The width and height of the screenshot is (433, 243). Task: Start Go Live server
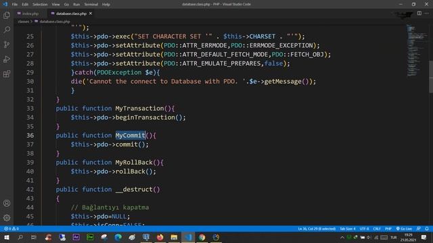(404, 229)
